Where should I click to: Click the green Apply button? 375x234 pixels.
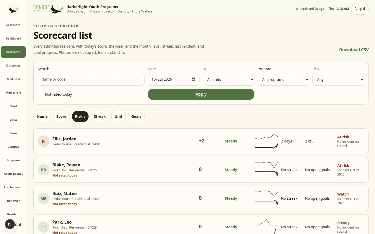click(201, 94)
